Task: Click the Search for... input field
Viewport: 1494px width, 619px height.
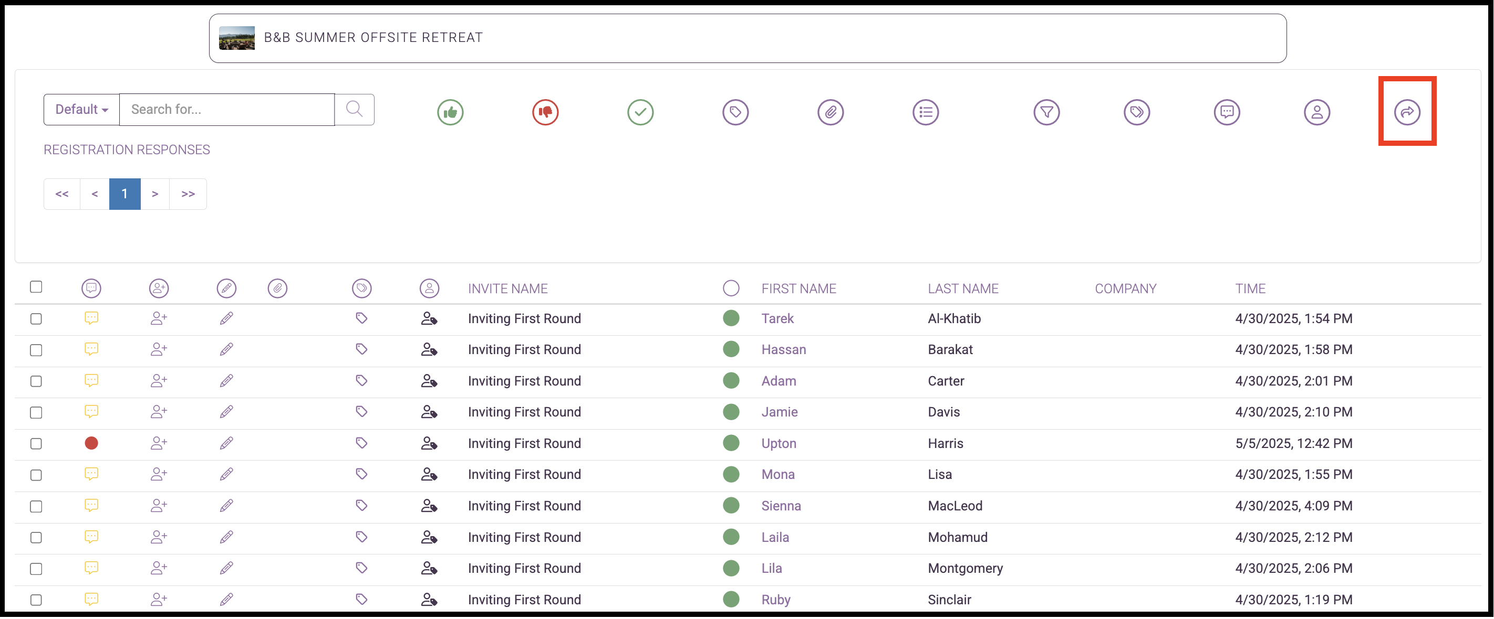Action: (x=227, y=110)
